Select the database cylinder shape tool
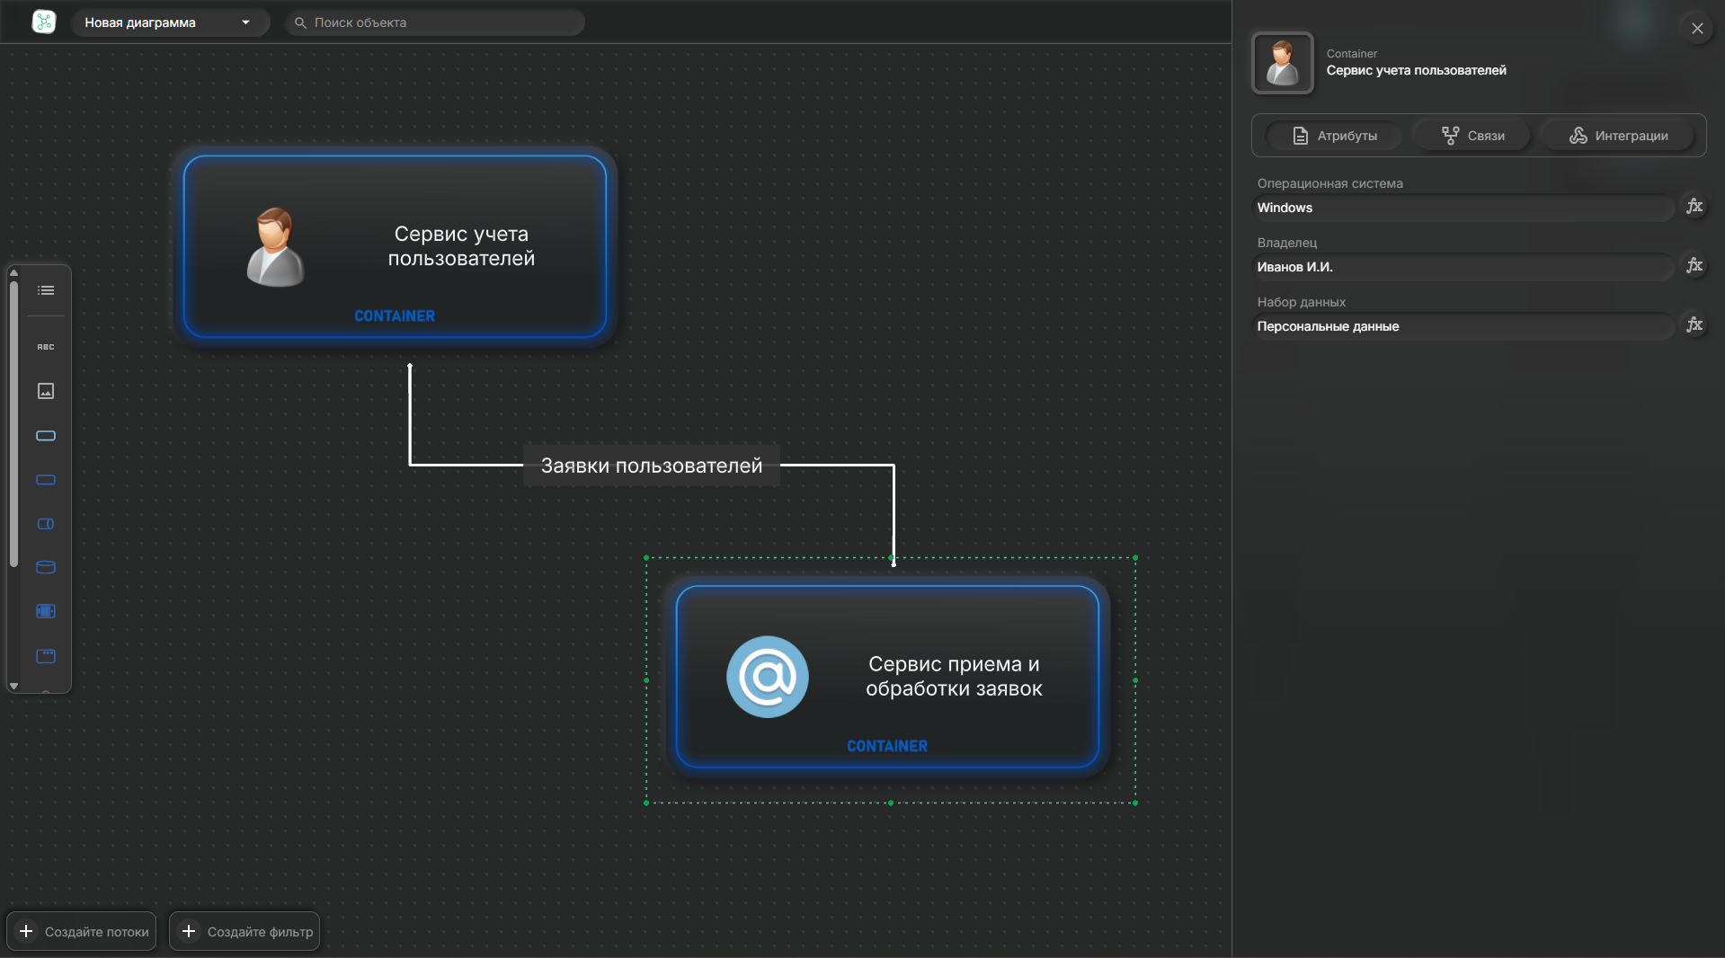 tap(46, 567)
